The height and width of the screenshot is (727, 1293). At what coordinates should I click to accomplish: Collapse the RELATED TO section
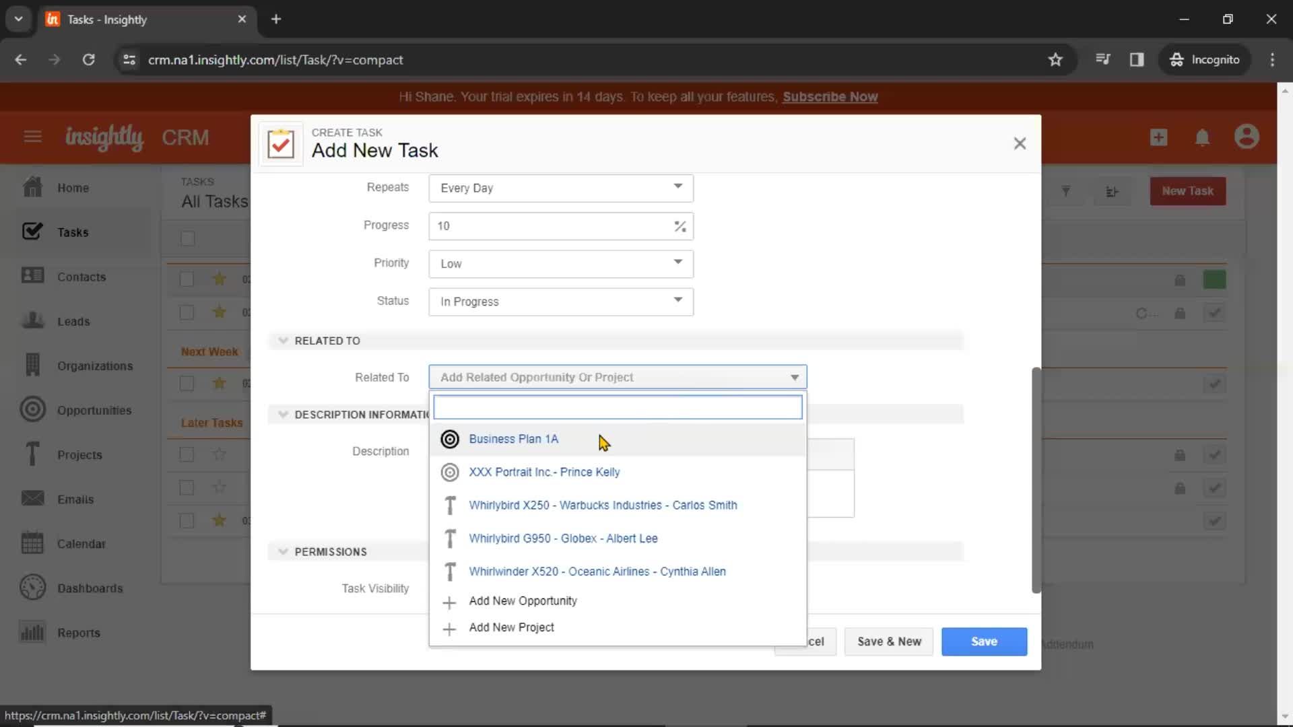tap(283, 341)
